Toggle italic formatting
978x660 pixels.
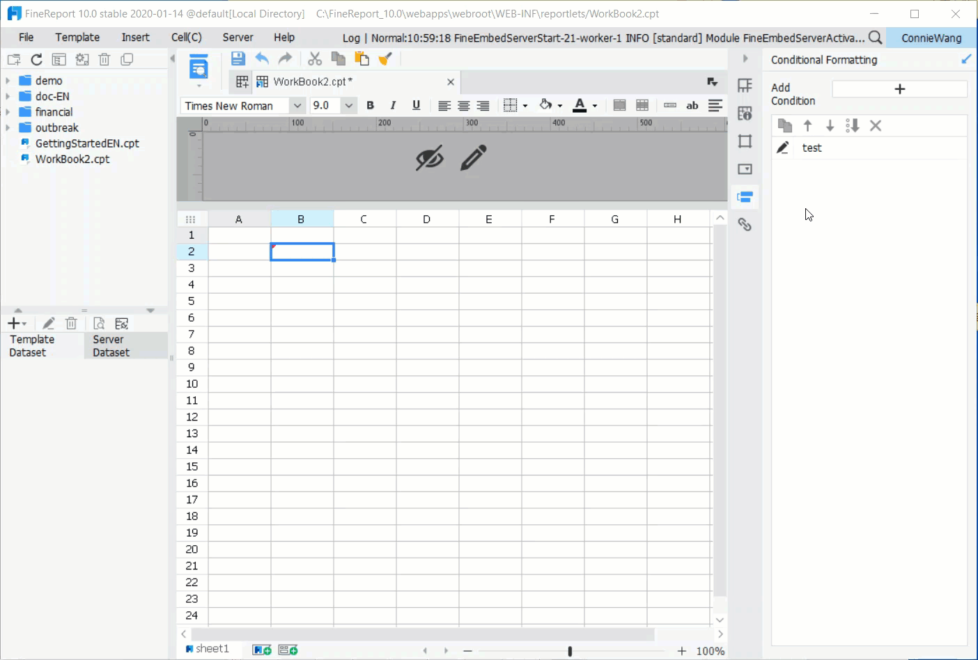point(393,105)
